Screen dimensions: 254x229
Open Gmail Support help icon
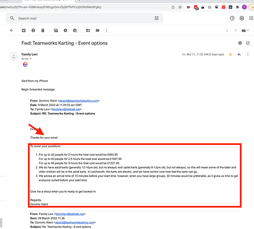coord(232,18)
